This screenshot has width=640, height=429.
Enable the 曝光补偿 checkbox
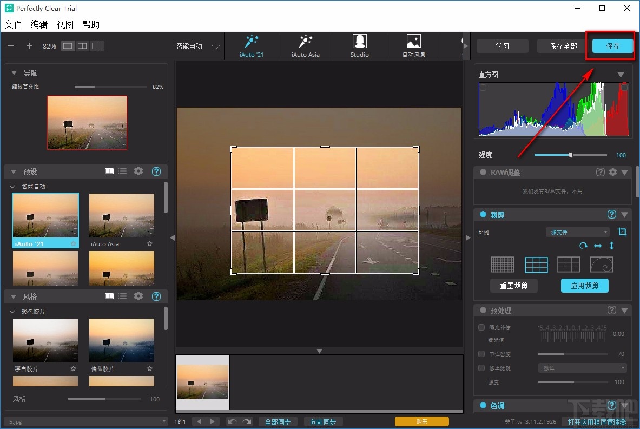coord(481,327)
